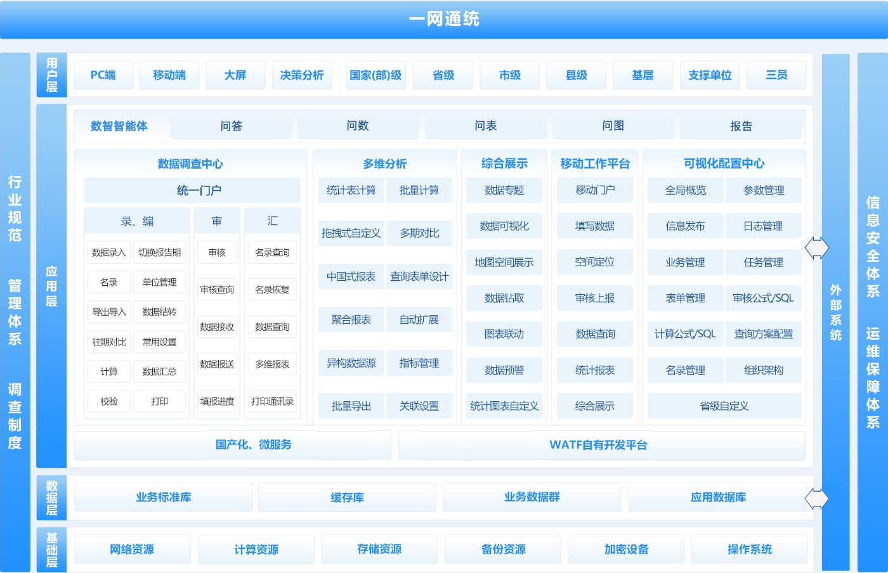Select the 省级自定义 block

[x=724, y=406]
